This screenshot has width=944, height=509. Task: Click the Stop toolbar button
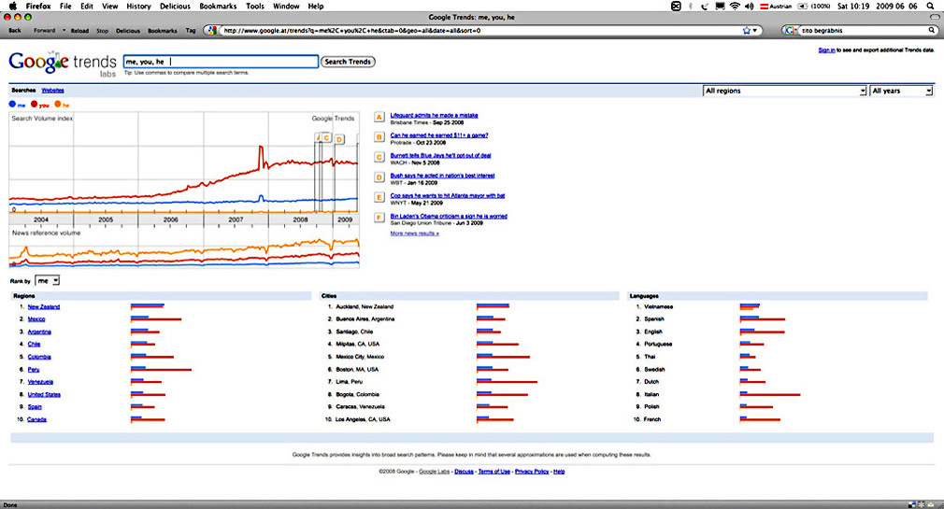(x=103, y=30)
